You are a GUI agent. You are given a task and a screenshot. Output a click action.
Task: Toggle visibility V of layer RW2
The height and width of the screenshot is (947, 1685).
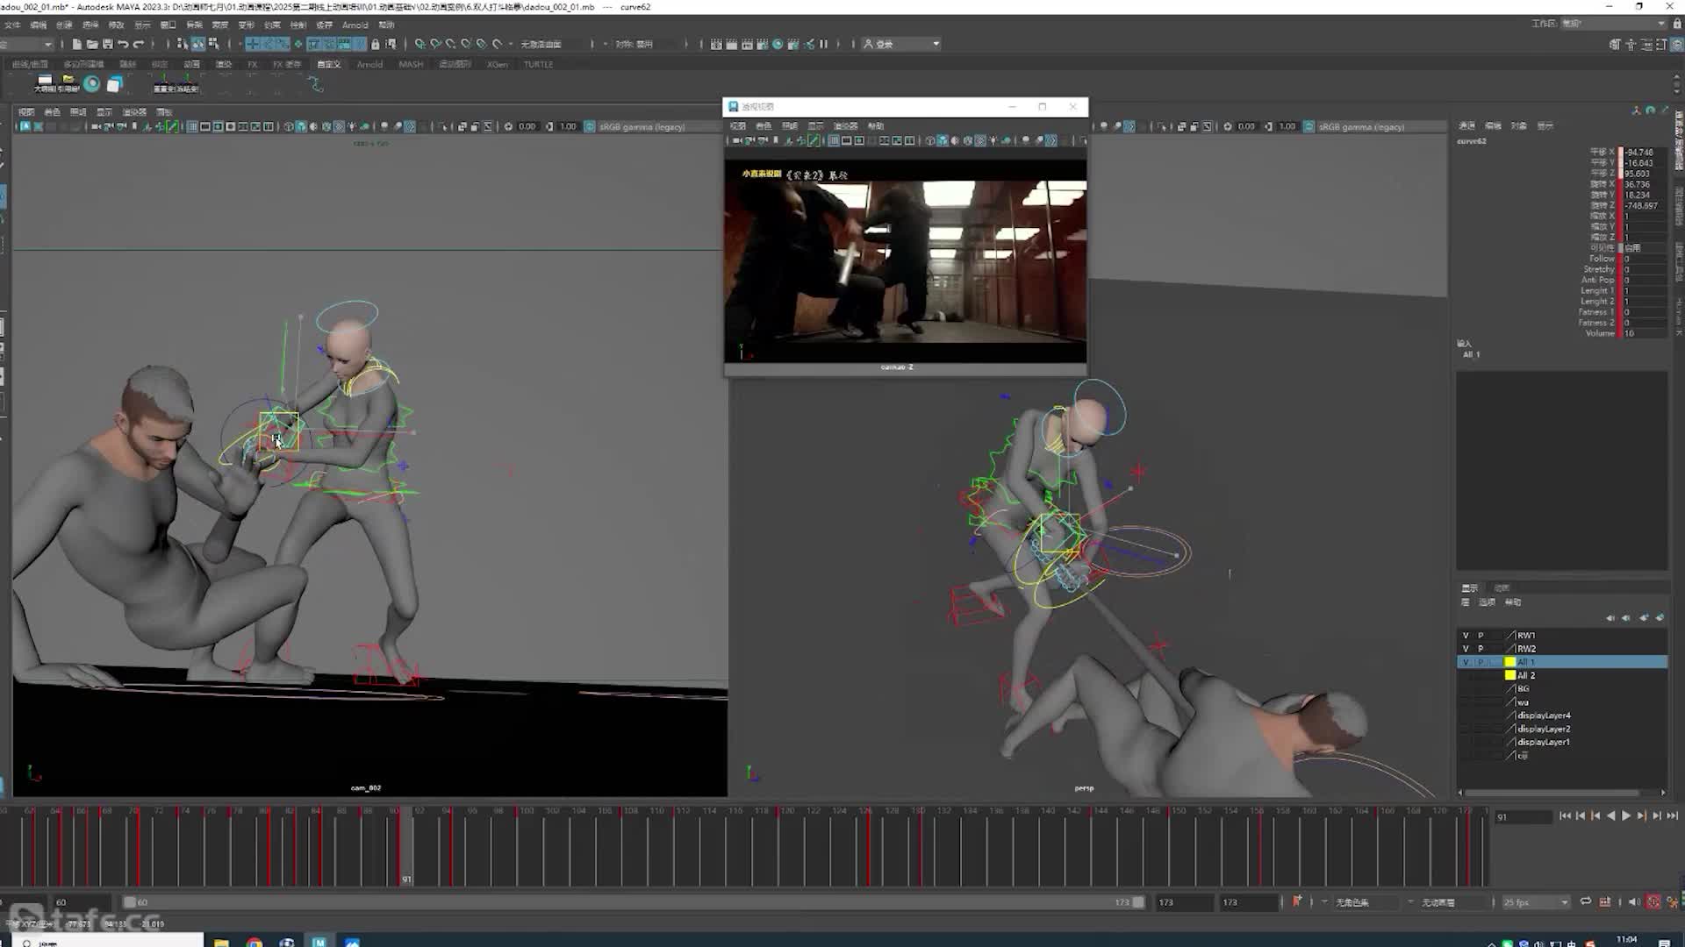pos(1466,649)
